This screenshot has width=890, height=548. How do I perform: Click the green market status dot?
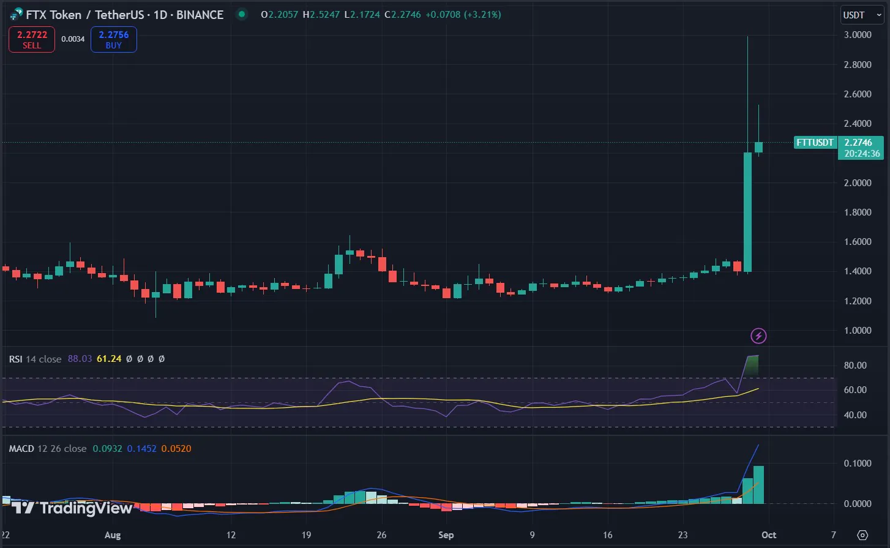[242, 14]
